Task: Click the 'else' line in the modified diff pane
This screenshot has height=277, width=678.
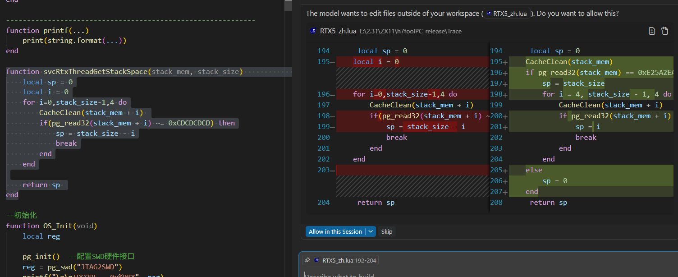Action: pyautogui.click(x=534, y=170)
